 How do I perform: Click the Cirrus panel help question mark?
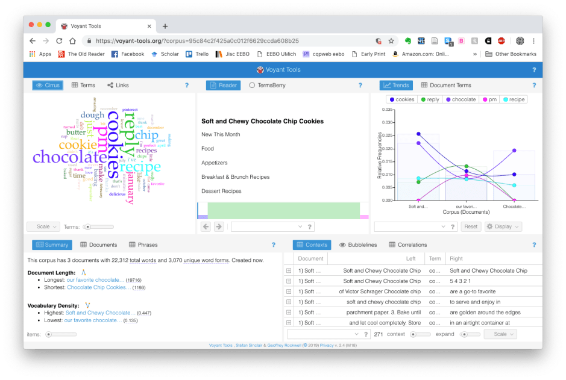tap(187, 86)
